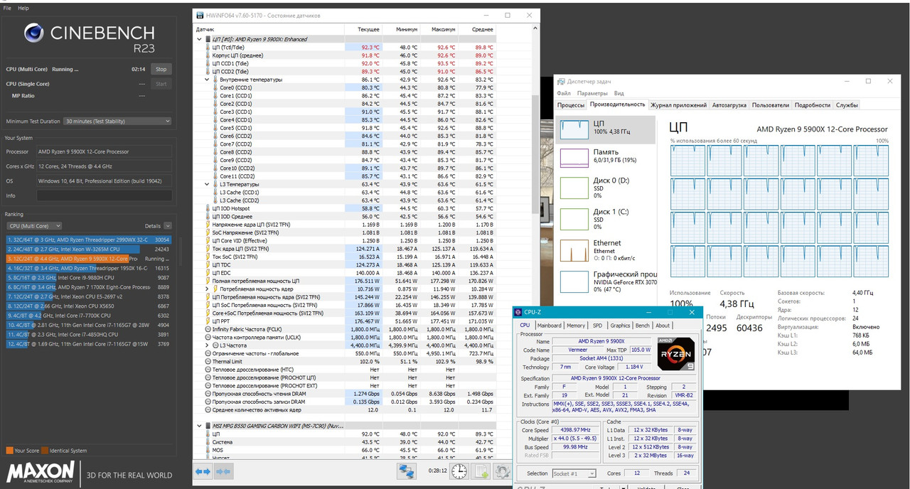Viewport: 910px width, 489px height.
Task: Select Core3 (CCD1) sensor row
Action: [x=346, y=112]
